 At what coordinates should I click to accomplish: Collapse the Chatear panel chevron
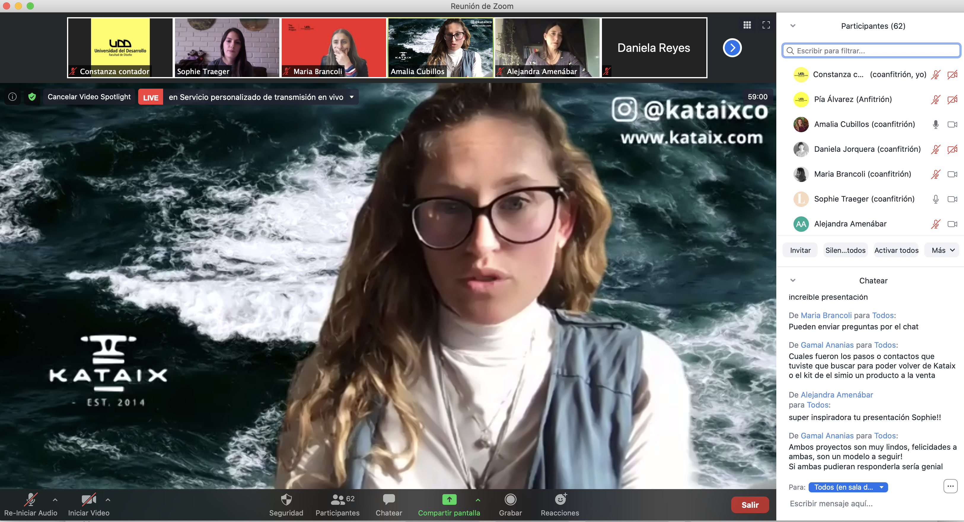(x=793, y=280)
